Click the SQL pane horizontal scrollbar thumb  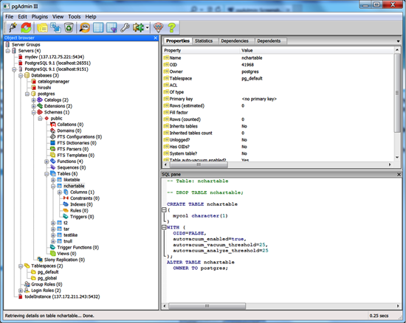(x=207, y=306)
